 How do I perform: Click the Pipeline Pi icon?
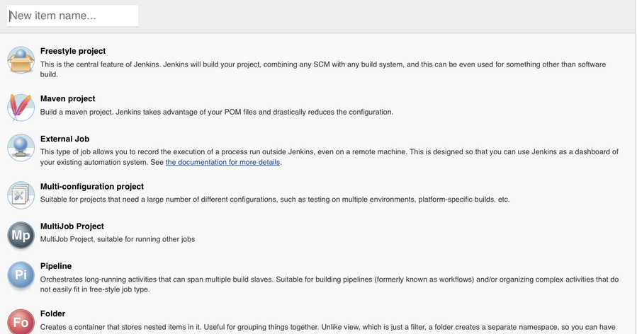(21, 275)
